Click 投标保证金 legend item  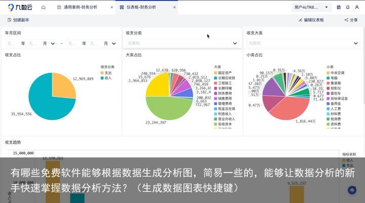pos(337,98)
